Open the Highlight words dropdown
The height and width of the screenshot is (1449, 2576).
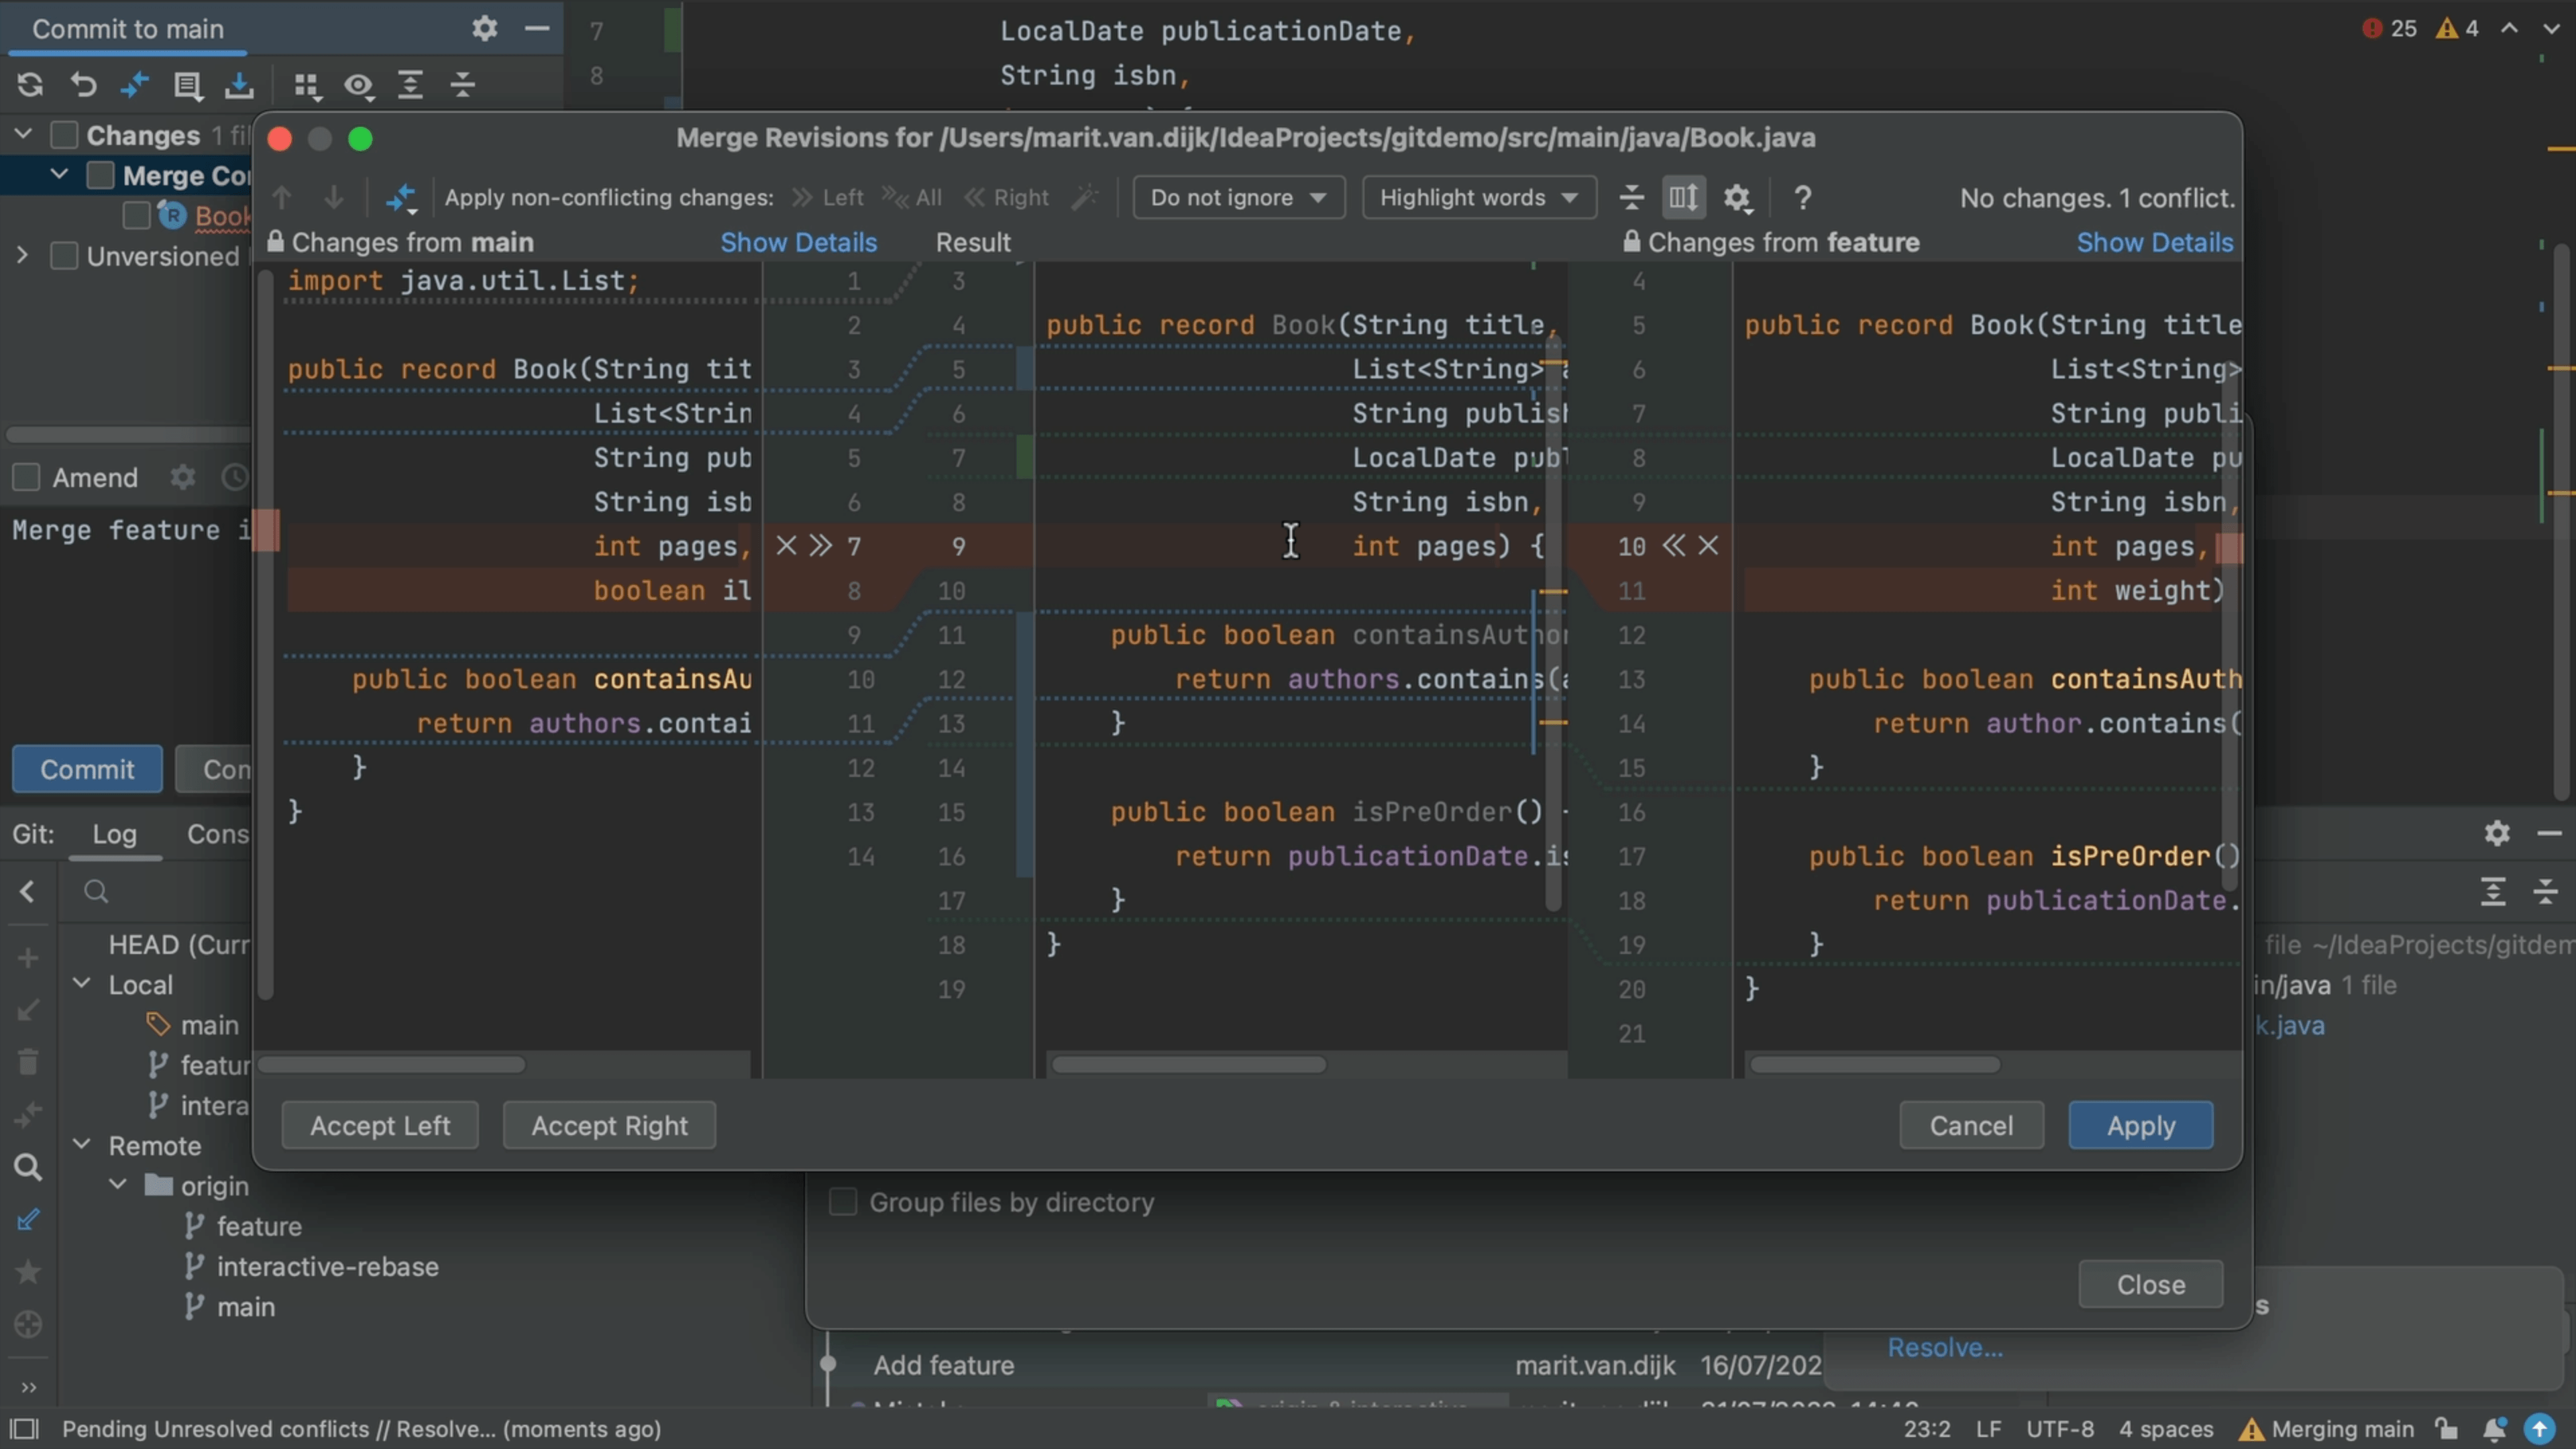[x=1478, y=197]
